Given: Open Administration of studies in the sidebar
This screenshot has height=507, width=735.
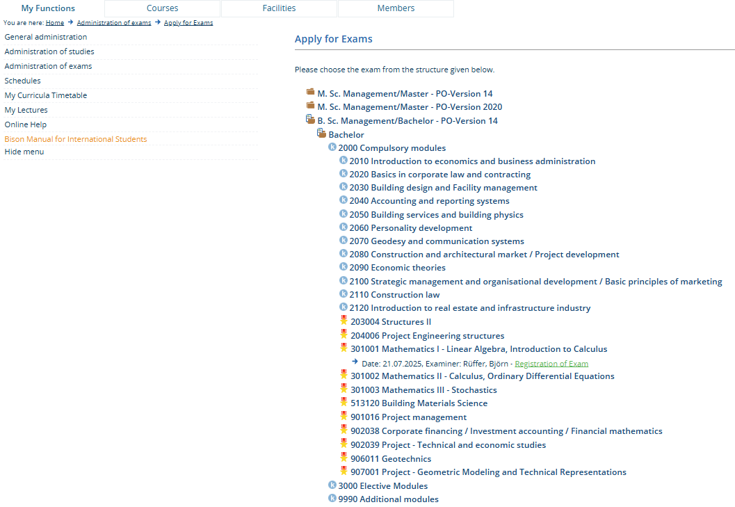Looking at the screenshot, I should 49,51.
